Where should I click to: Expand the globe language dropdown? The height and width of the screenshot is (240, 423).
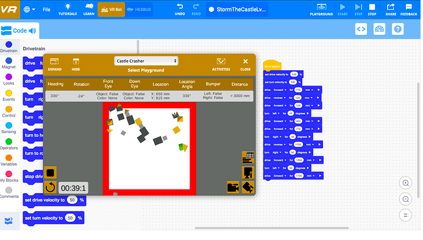(29, 9)
